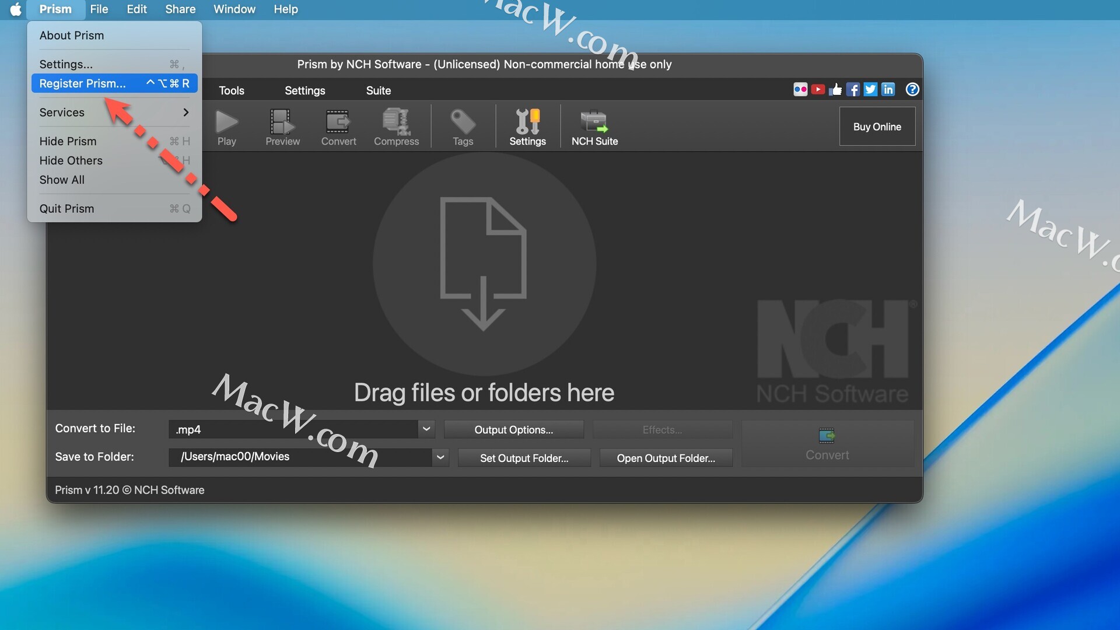The image size is (1120, 630).
Task: Click the Twitter share icon
Action: [870, 89]
